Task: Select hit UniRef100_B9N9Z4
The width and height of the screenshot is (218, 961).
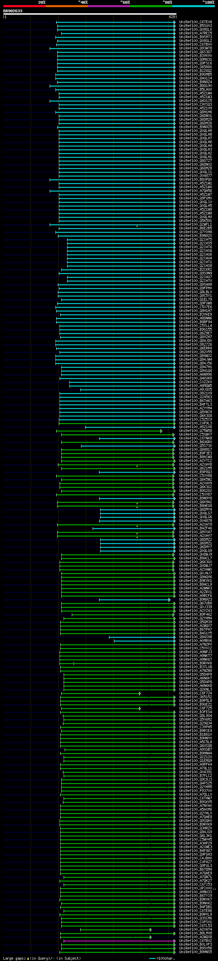Action: tap(196, 82)
